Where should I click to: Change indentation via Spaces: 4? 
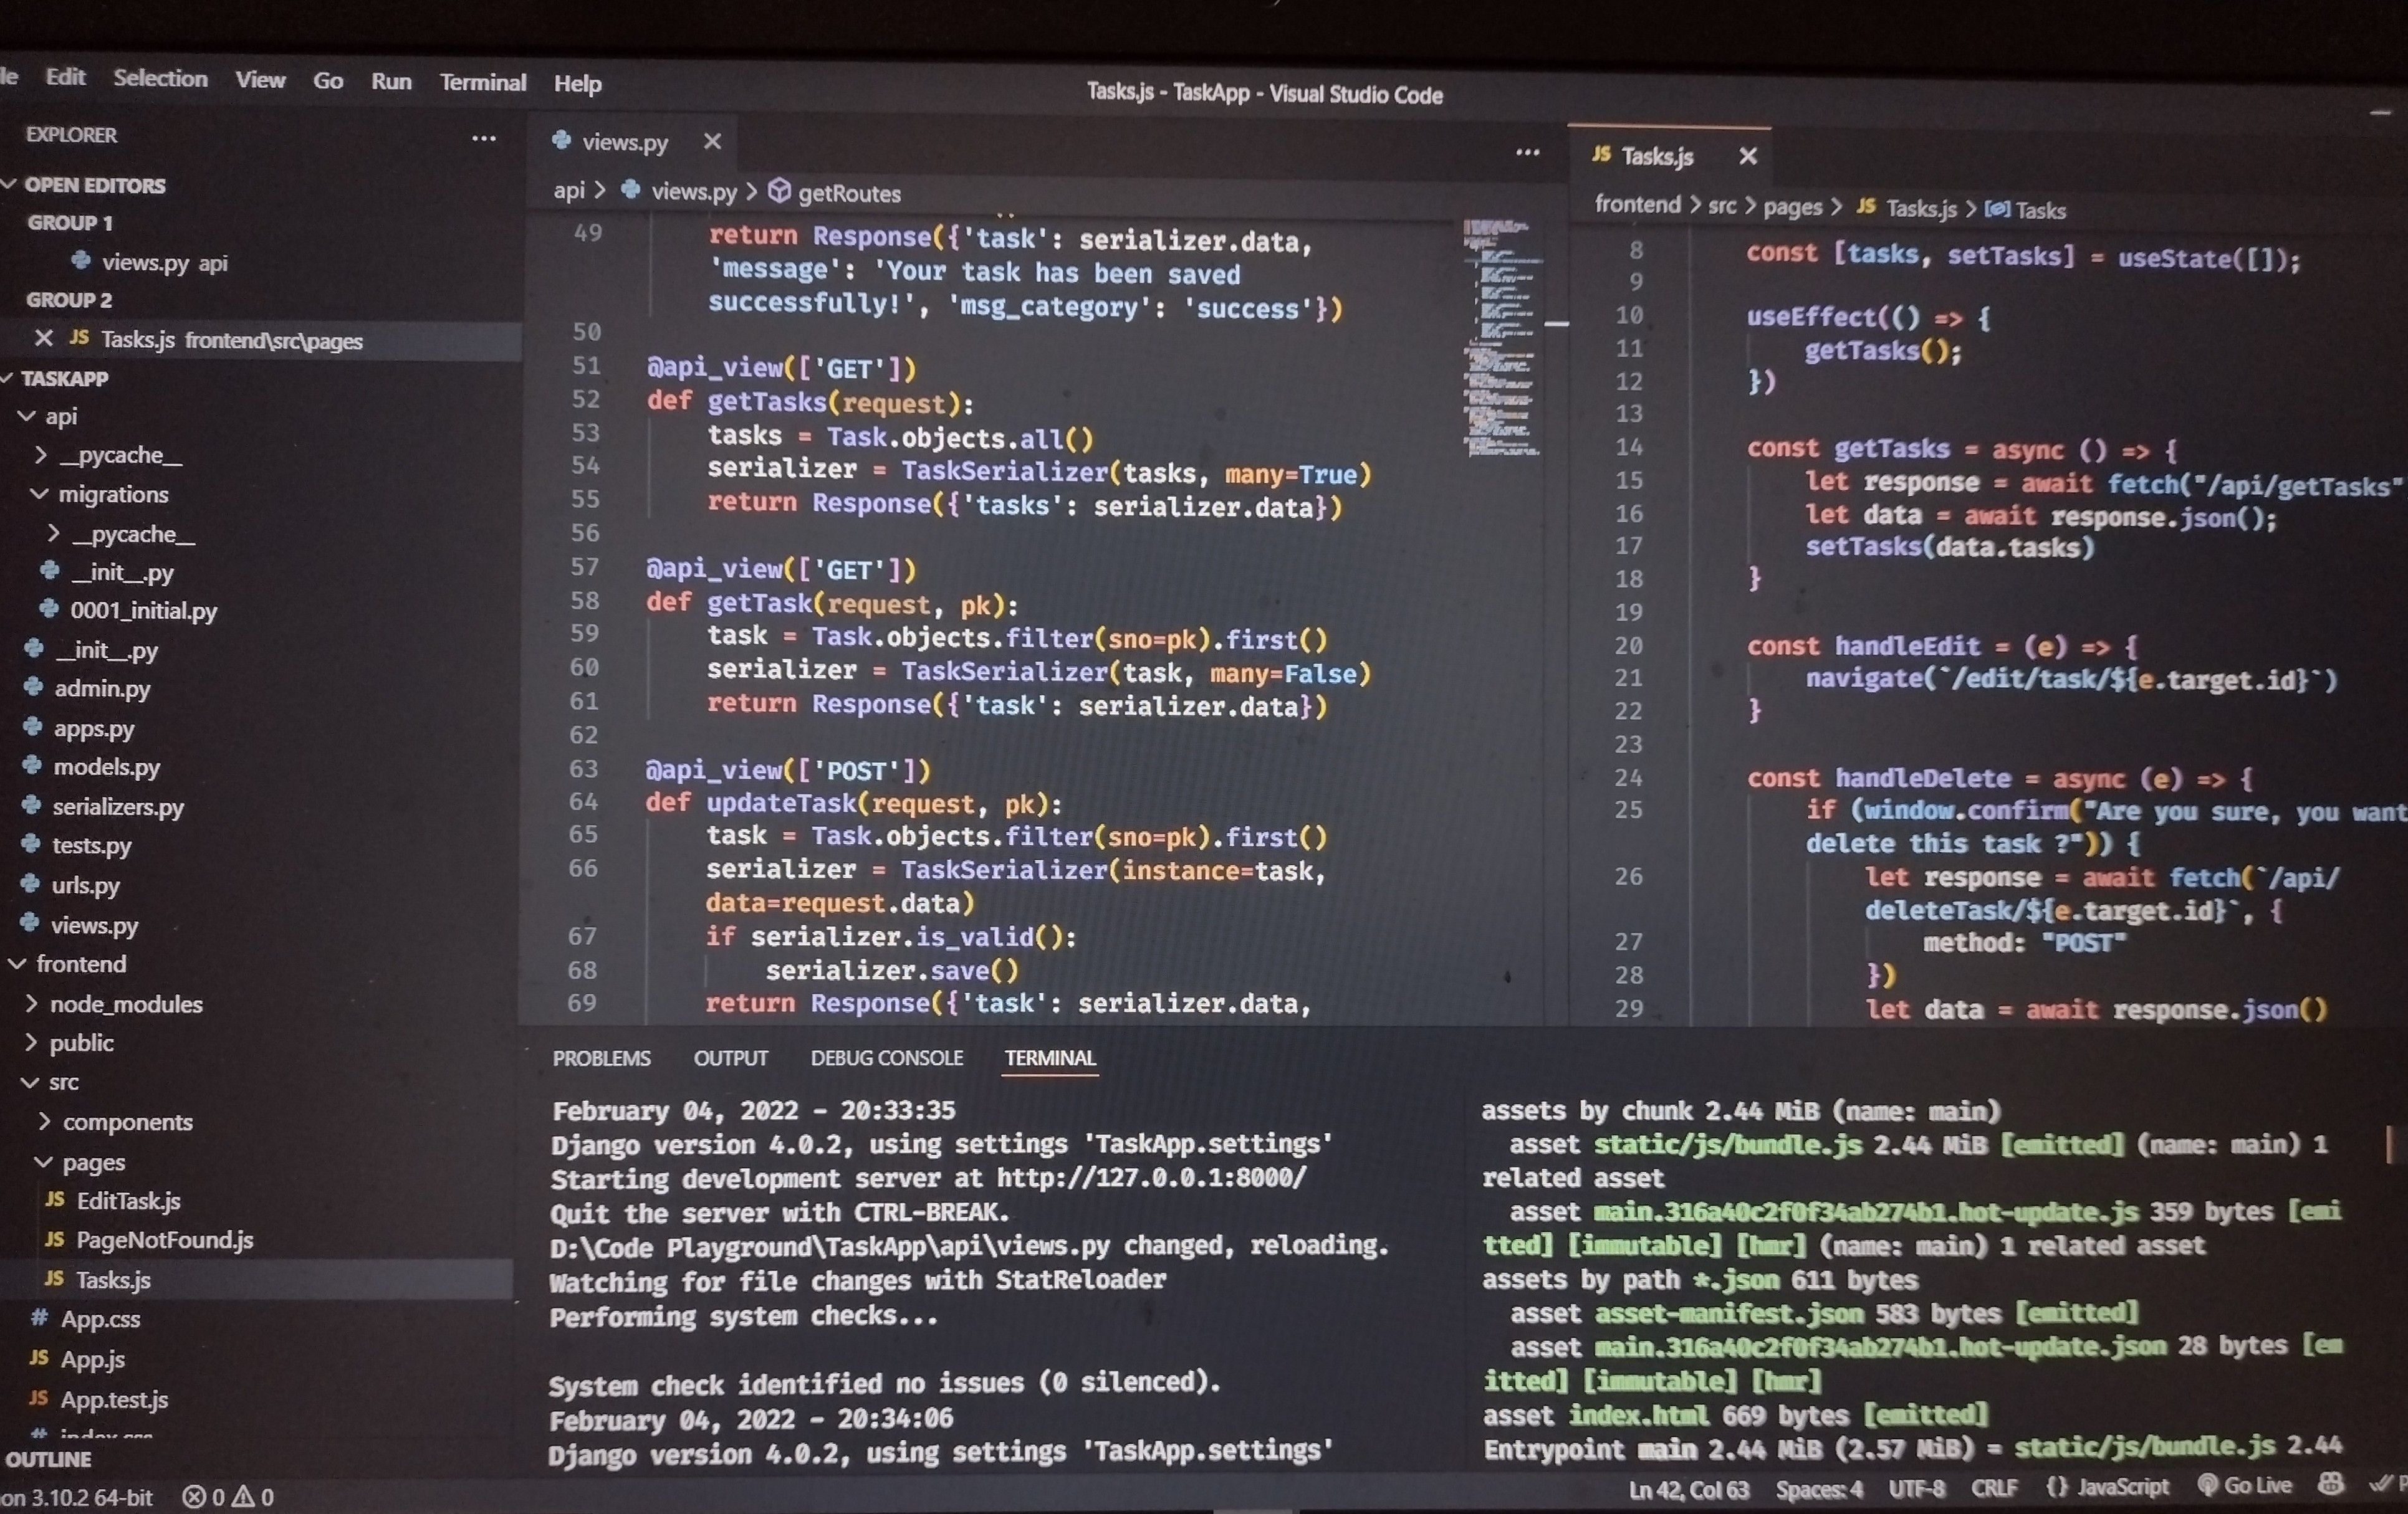(x=1819, y=1489)
